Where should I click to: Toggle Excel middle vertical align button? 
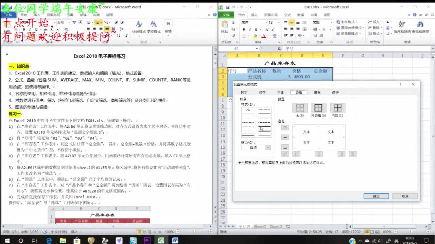click(x=292, y=22)
